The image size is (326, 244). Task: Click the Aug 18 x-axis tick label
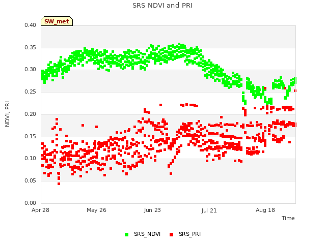click(265, 210)
